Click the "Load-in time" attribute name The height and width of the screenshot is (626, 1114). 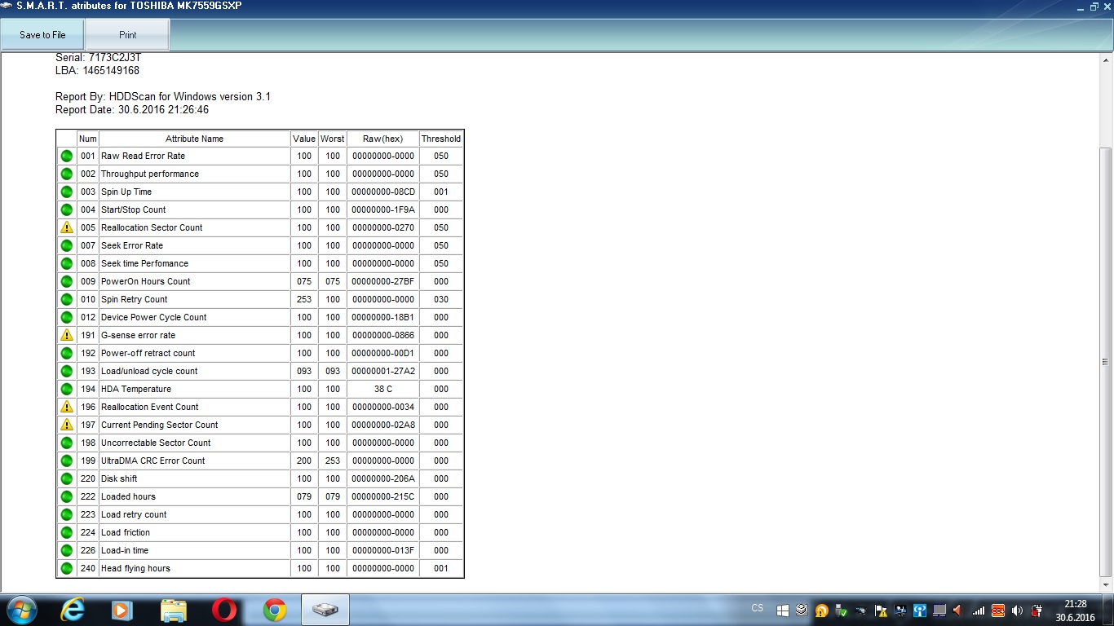(125, 550)
